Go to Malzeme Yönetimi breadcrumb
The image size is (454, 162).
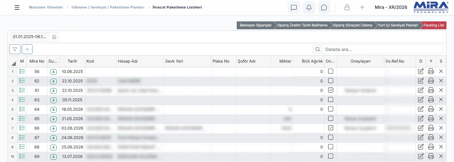point(46,7)
